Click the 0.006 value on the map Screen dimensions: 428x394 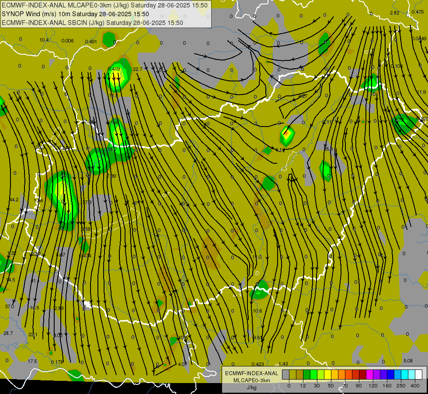67,41
